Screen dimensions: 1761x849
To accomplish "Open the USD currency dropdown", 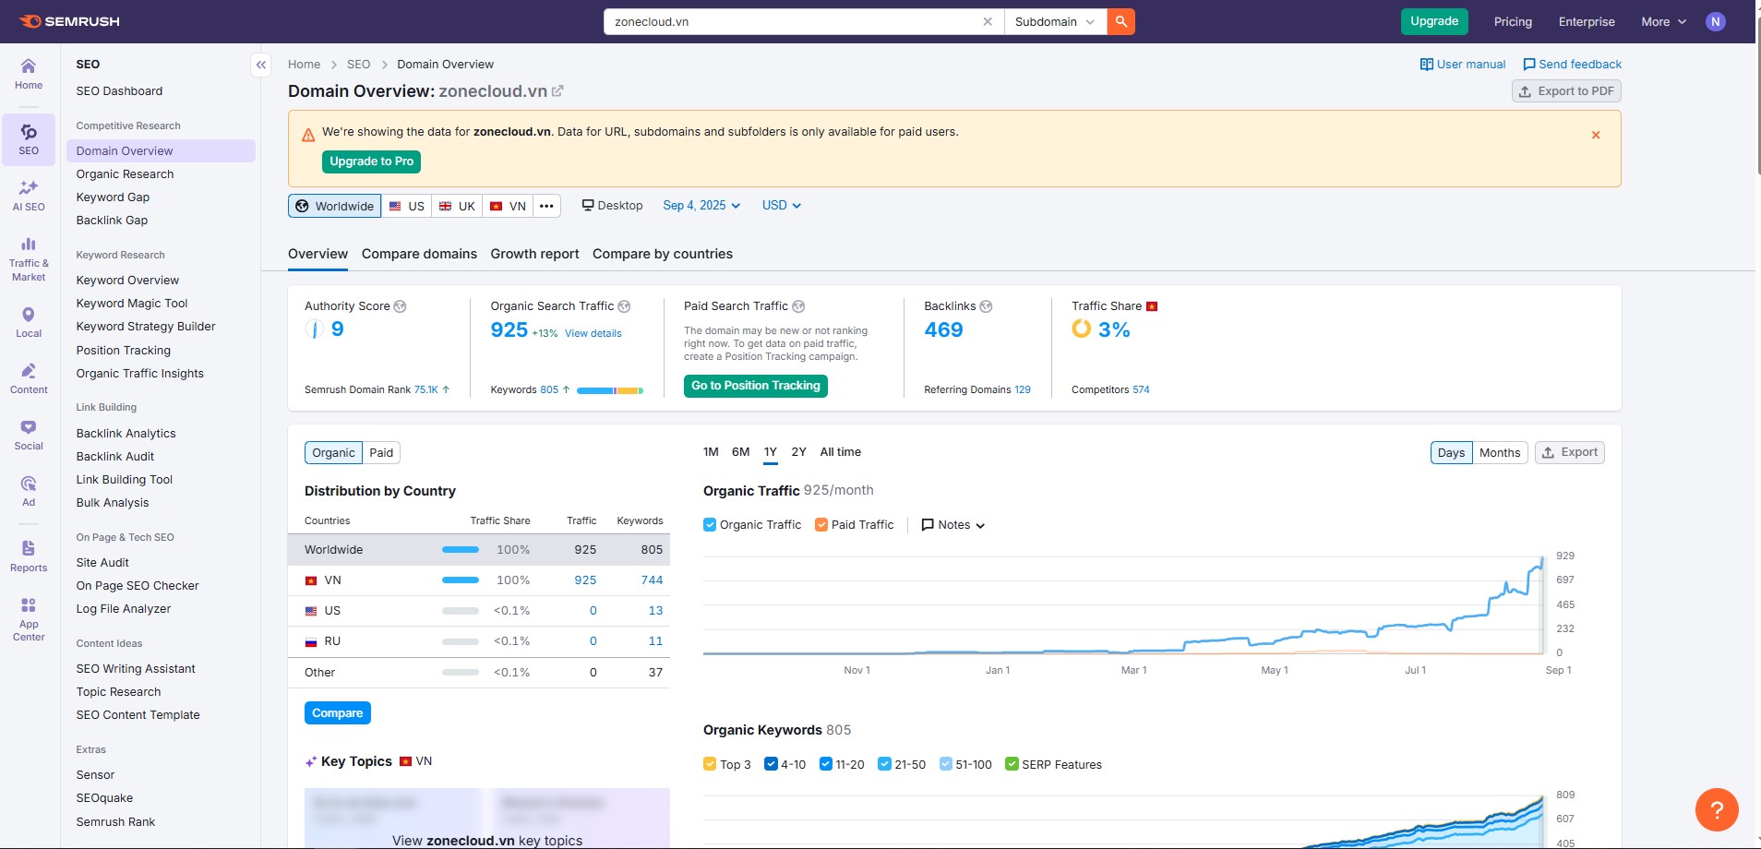I will (x=782, y=206).
